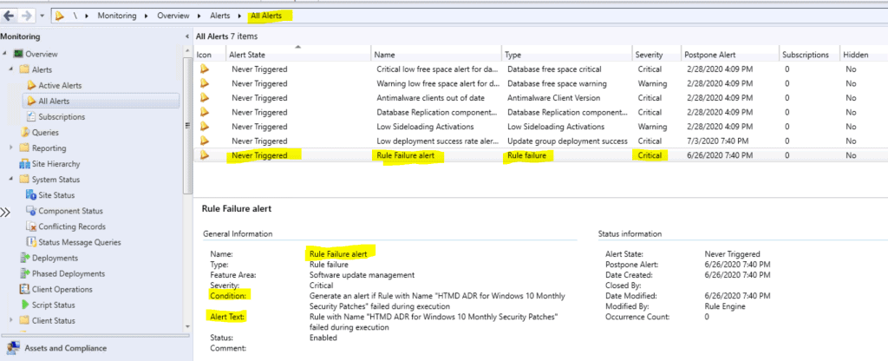Click the Update group deployment success type cell
Screen dimensions: 888x361
tap(567, 141)
